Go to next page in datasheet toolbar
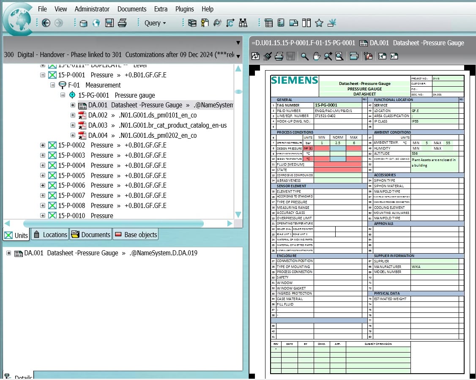 coord(394,56)
